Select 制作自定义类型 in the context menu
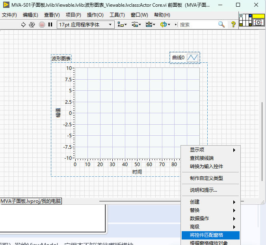 coord(210,178)
